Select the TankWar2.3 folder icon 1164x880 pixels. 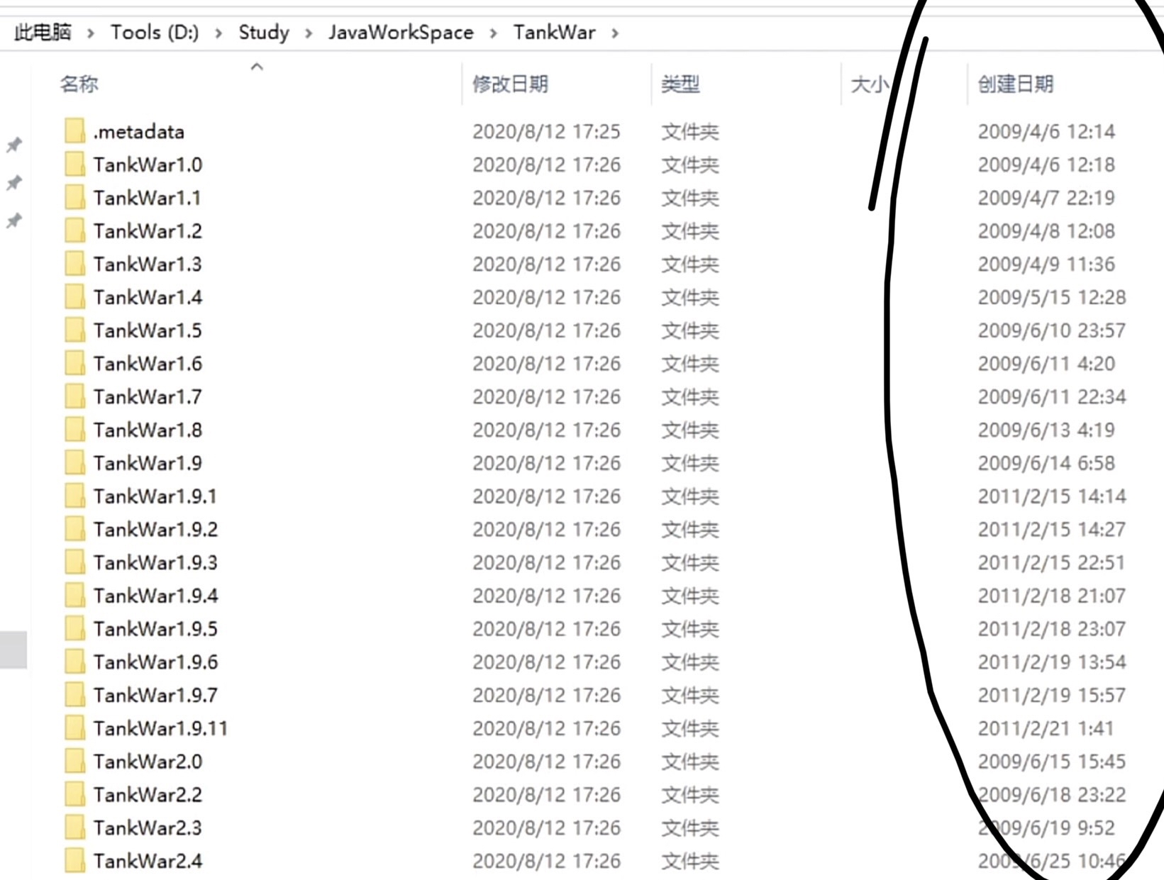[74, 828]
